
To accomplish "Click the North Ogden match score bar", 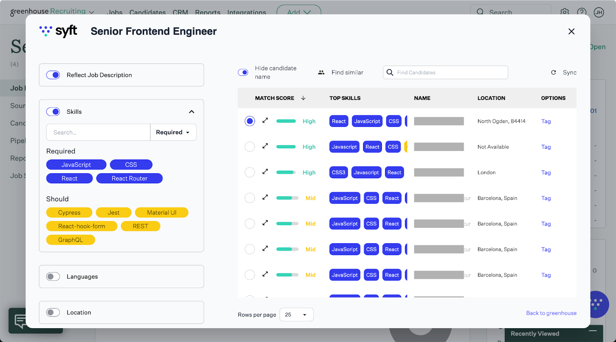I will pyautogui.click(x=286, y=121).
